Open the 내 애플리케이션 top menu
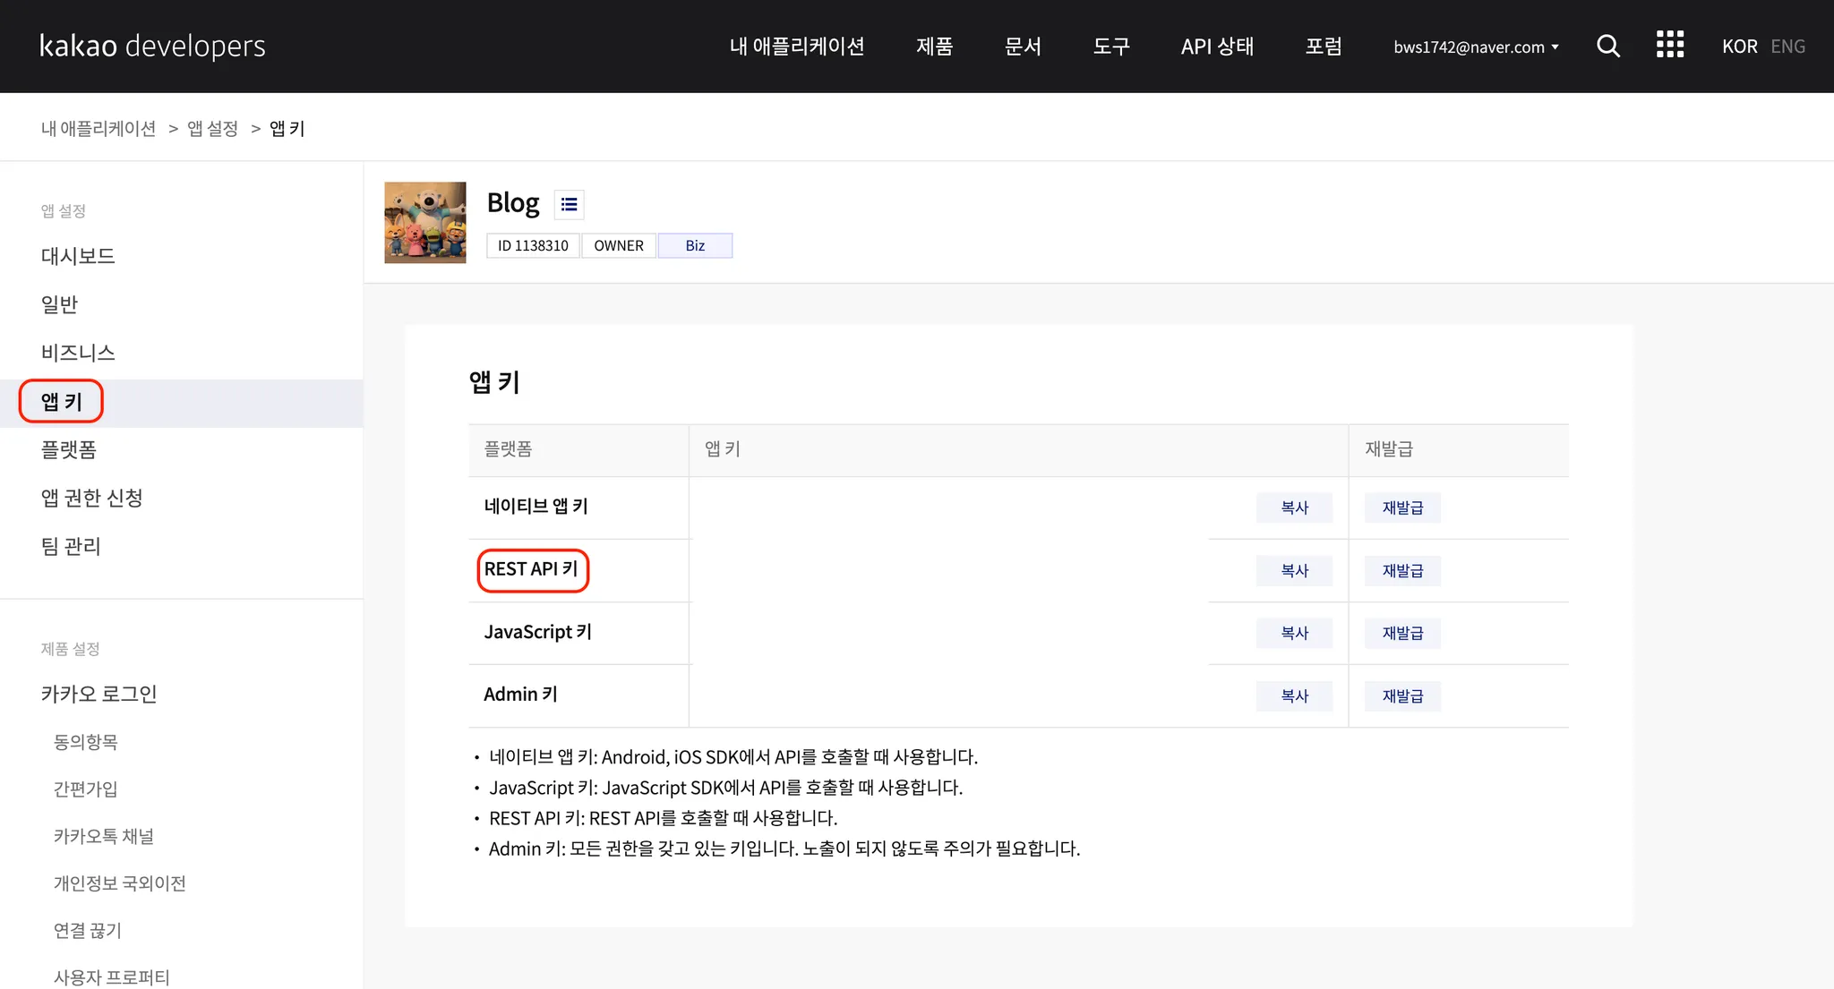This screenshot has width=1834, height=989. (796, 47)
